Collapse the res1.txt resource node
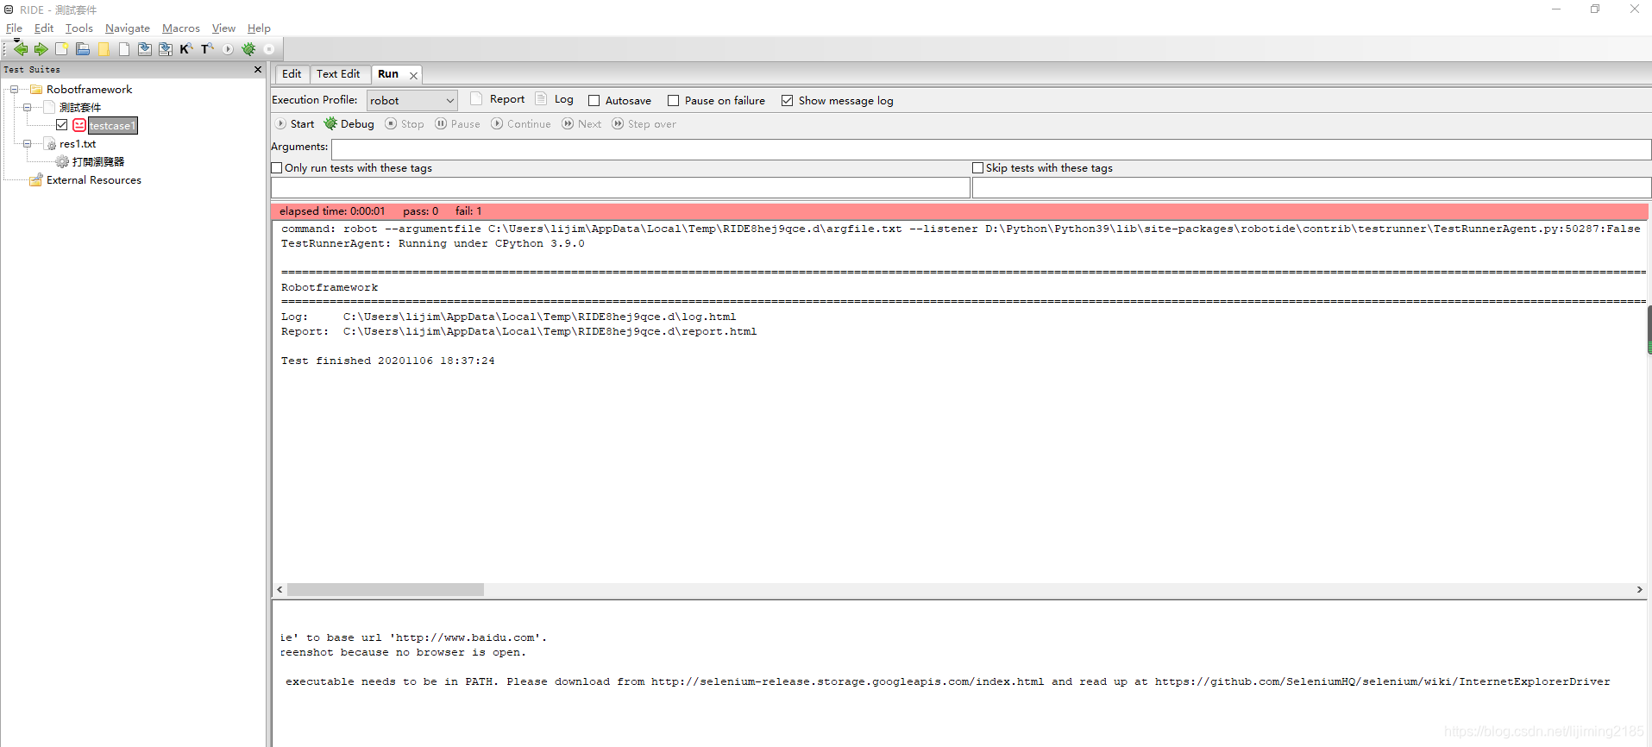 [28, 144]
